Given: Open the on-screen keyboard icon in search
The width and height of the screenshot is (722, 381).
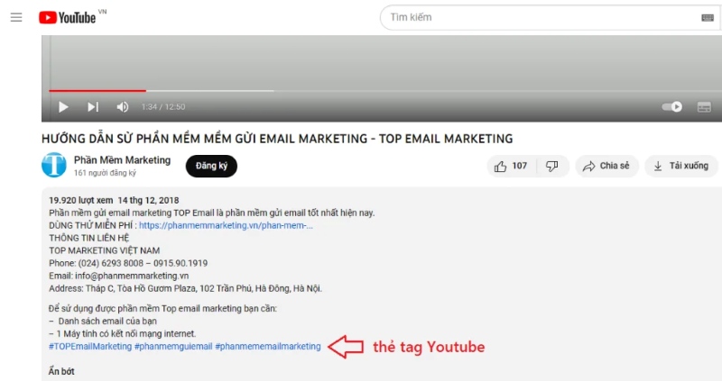Looking at the screenshot, I should 708,17.
